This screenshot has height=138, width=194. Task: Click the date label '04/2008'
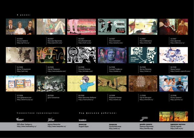112,67
